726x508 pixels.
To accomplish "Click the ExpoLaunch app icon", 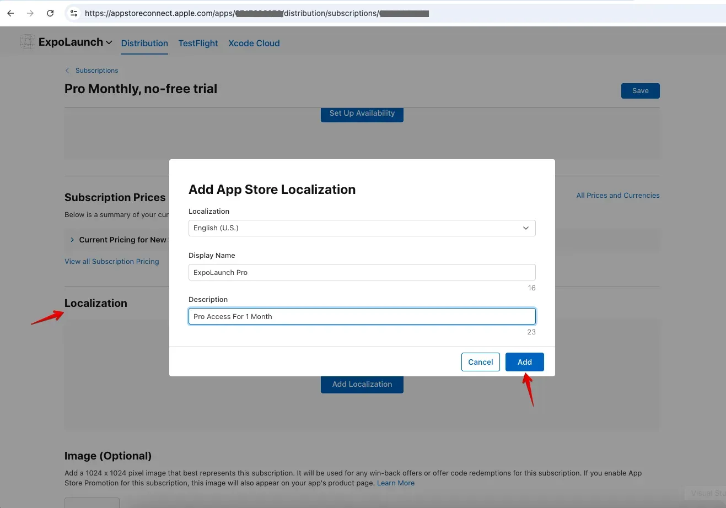I will (x=28, y=42).
